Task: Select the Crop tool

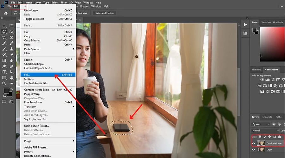Action: pos(4,37)
